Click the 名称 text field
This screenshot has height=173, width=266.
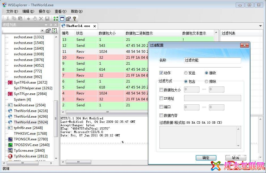[212, 60]
